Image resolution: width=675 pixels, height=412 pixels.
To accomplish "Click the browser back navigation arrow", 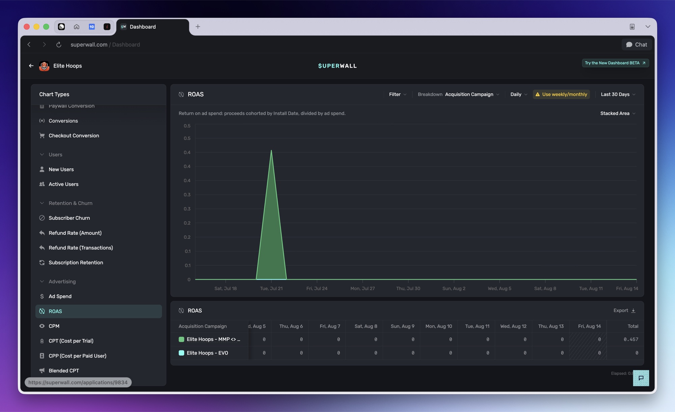I will [29, 45].
